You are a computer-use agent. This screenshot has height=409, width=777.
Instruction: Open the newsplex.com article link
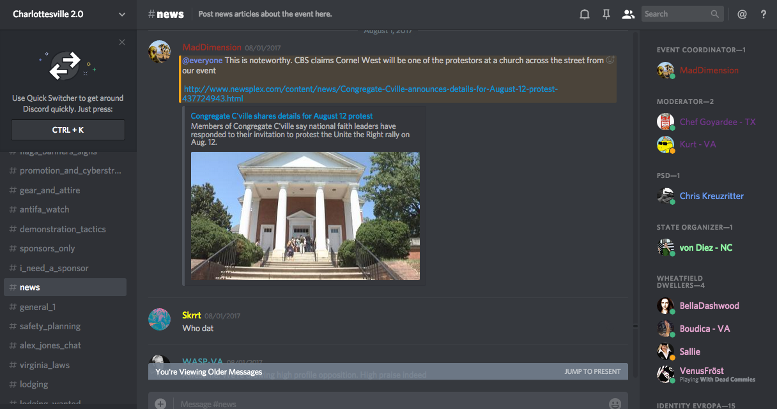(371, 94)
